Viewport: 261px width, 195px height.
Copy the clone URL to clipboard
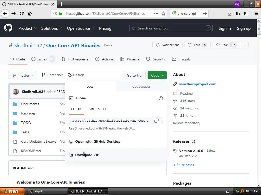click(156, 121)
